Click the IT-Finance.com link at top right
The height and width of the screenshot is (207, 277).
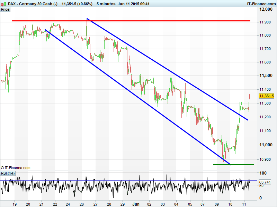pyautogui.click(x=261, y=3)
